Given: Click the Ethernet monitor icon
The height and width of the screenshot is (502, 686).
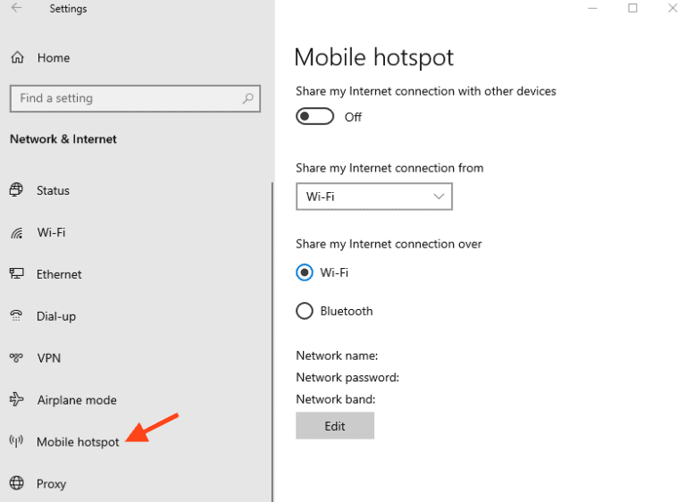Looking at the screenshot, I should [x=16, y=274].
